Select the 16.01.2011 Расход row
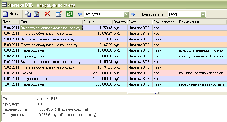Viewport: 227px width, 122px height. 114,73
